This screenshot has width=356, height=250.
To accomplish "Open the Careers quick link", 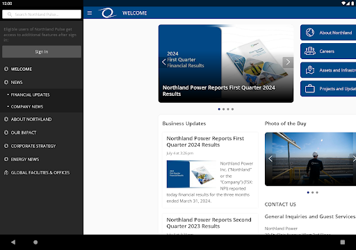I will [x=328, y=51].
